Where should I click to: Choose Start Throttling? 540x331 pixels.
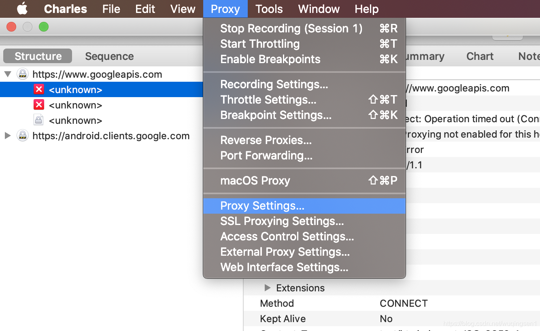click(304, 44)
